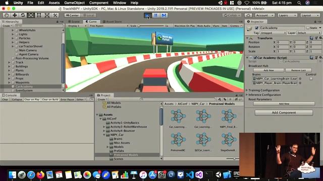Open the Display 1 dropdown

[77, 26]
